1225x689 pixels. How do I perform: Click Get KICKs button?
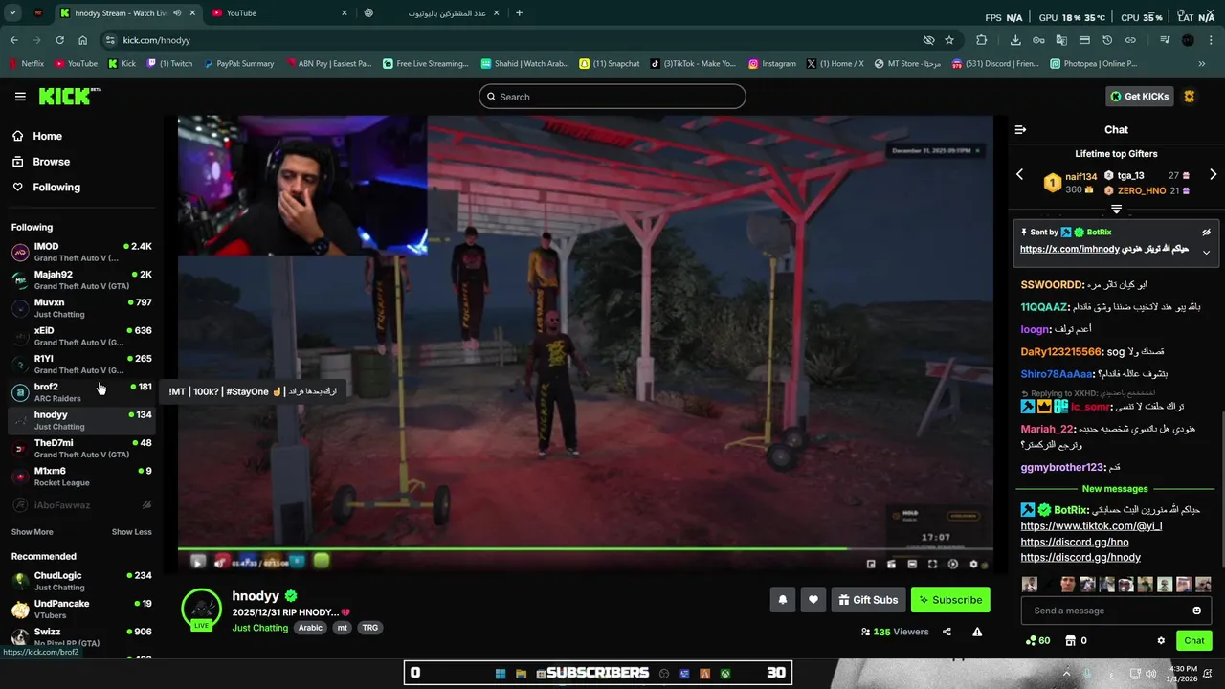(1140, 97)
